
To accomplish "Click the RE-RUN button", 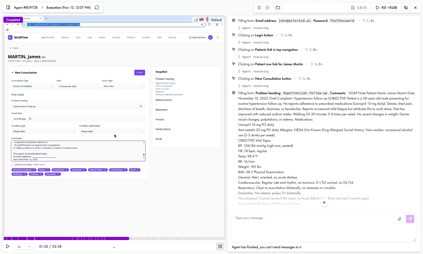I will (386, 8).
